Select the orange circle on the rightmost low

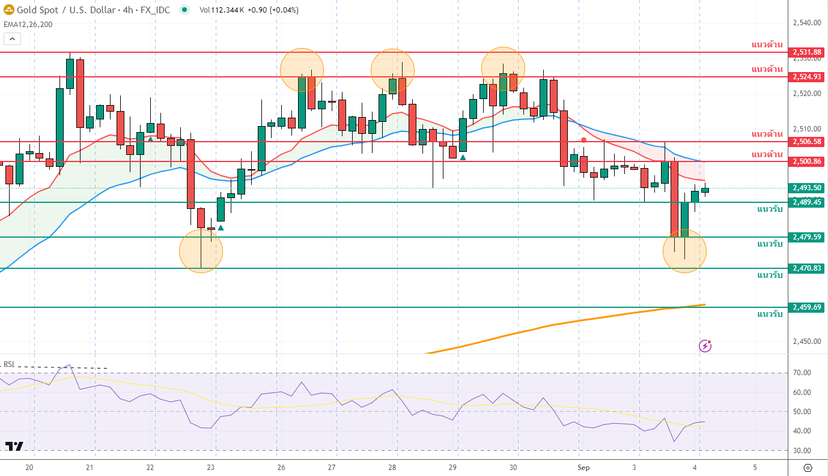684,252
